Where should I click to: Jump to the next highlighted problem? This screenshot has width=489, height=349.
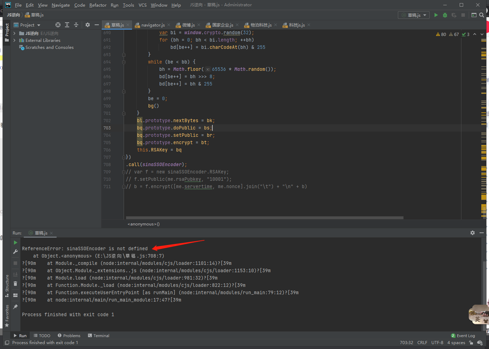(x=482, y=34)
